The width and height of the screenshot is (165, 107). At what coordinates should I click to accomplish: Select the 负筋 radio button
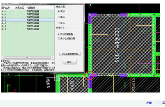pyautogui.click(x=59, y=23)
